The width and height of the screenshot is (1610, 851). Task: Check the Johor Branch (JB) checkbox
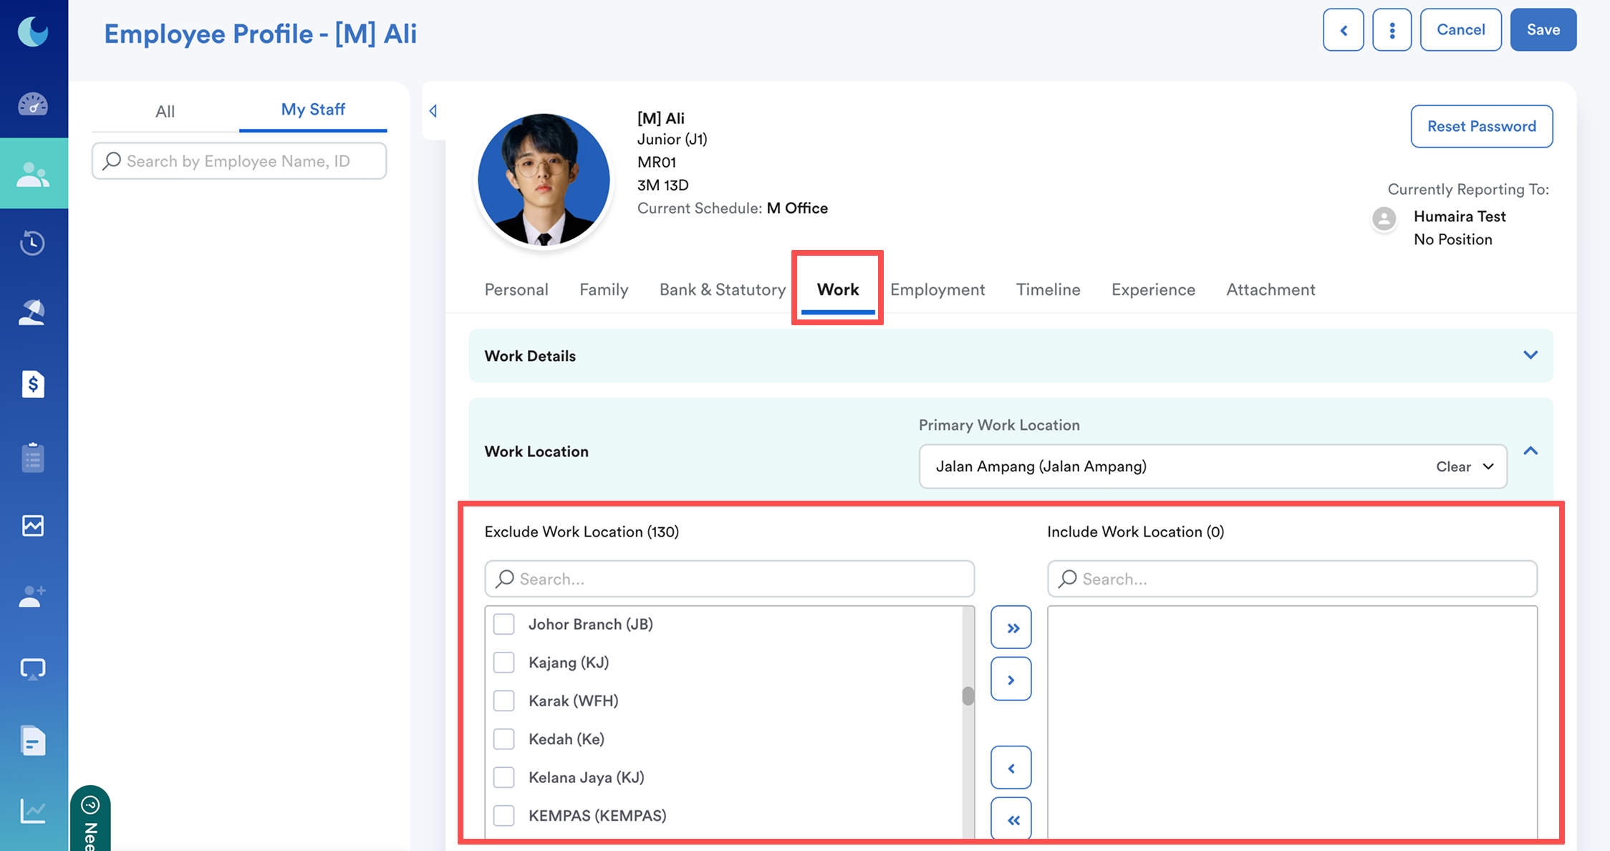[504, 624]
